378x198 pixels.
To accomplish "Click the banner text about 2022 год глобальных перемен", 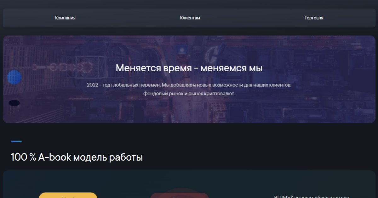I will pos(189,89).
